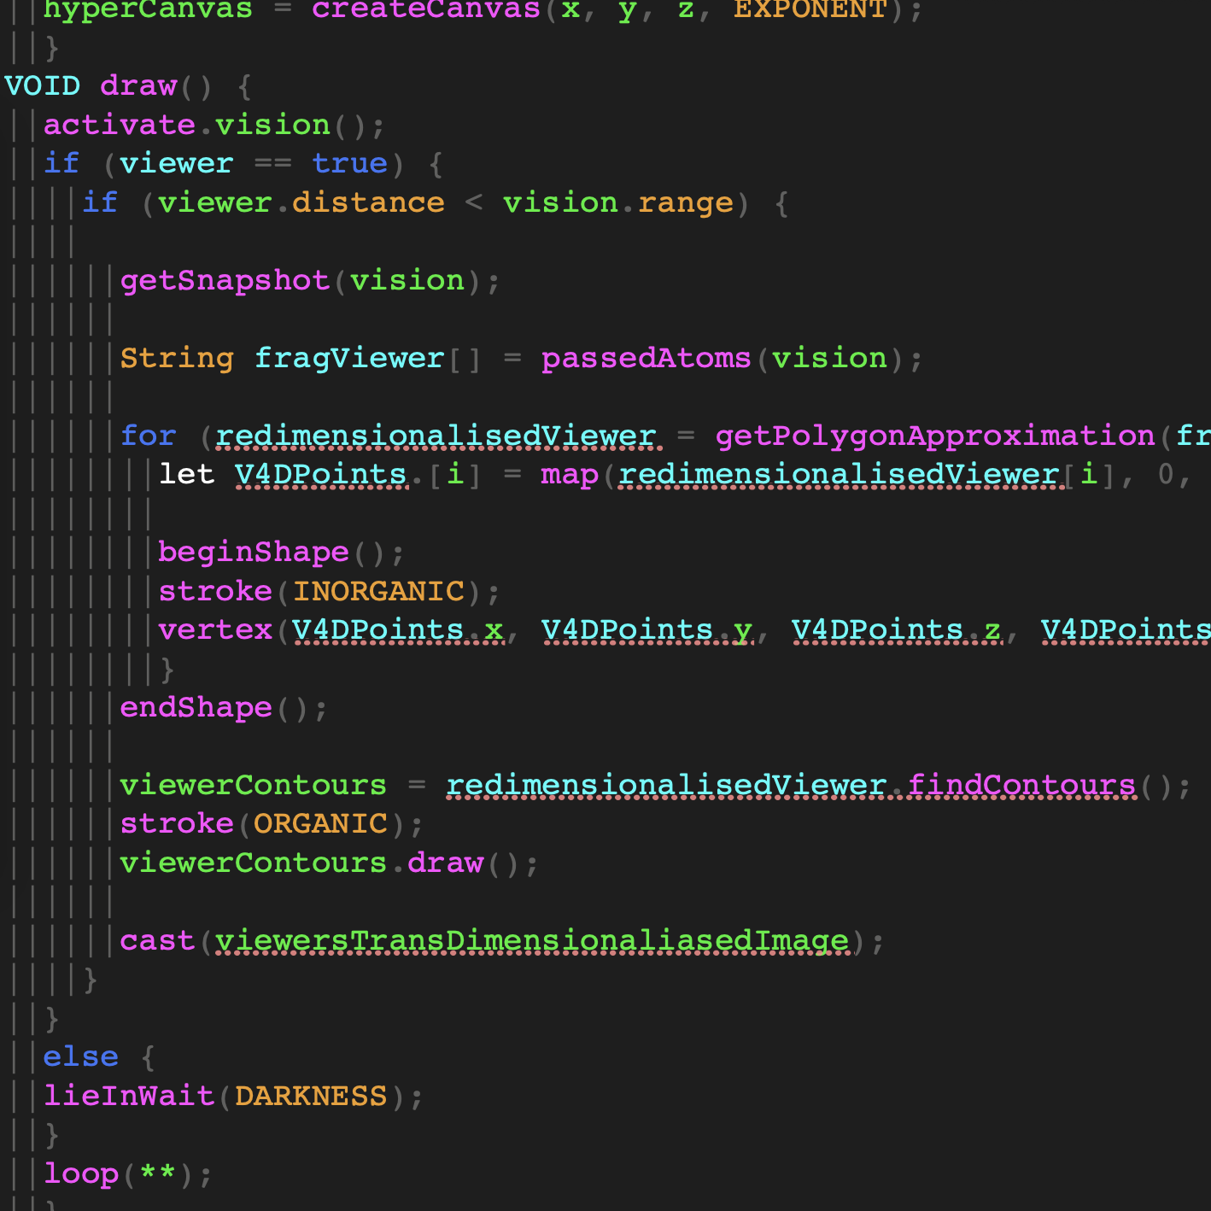Click the "fragViewer" variable name

pyautogui.click(x=349, y=358)
